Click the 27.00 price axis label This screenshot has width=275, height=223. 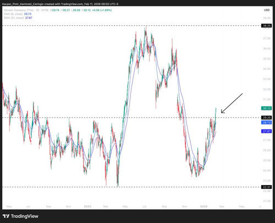tap(267, 140)
